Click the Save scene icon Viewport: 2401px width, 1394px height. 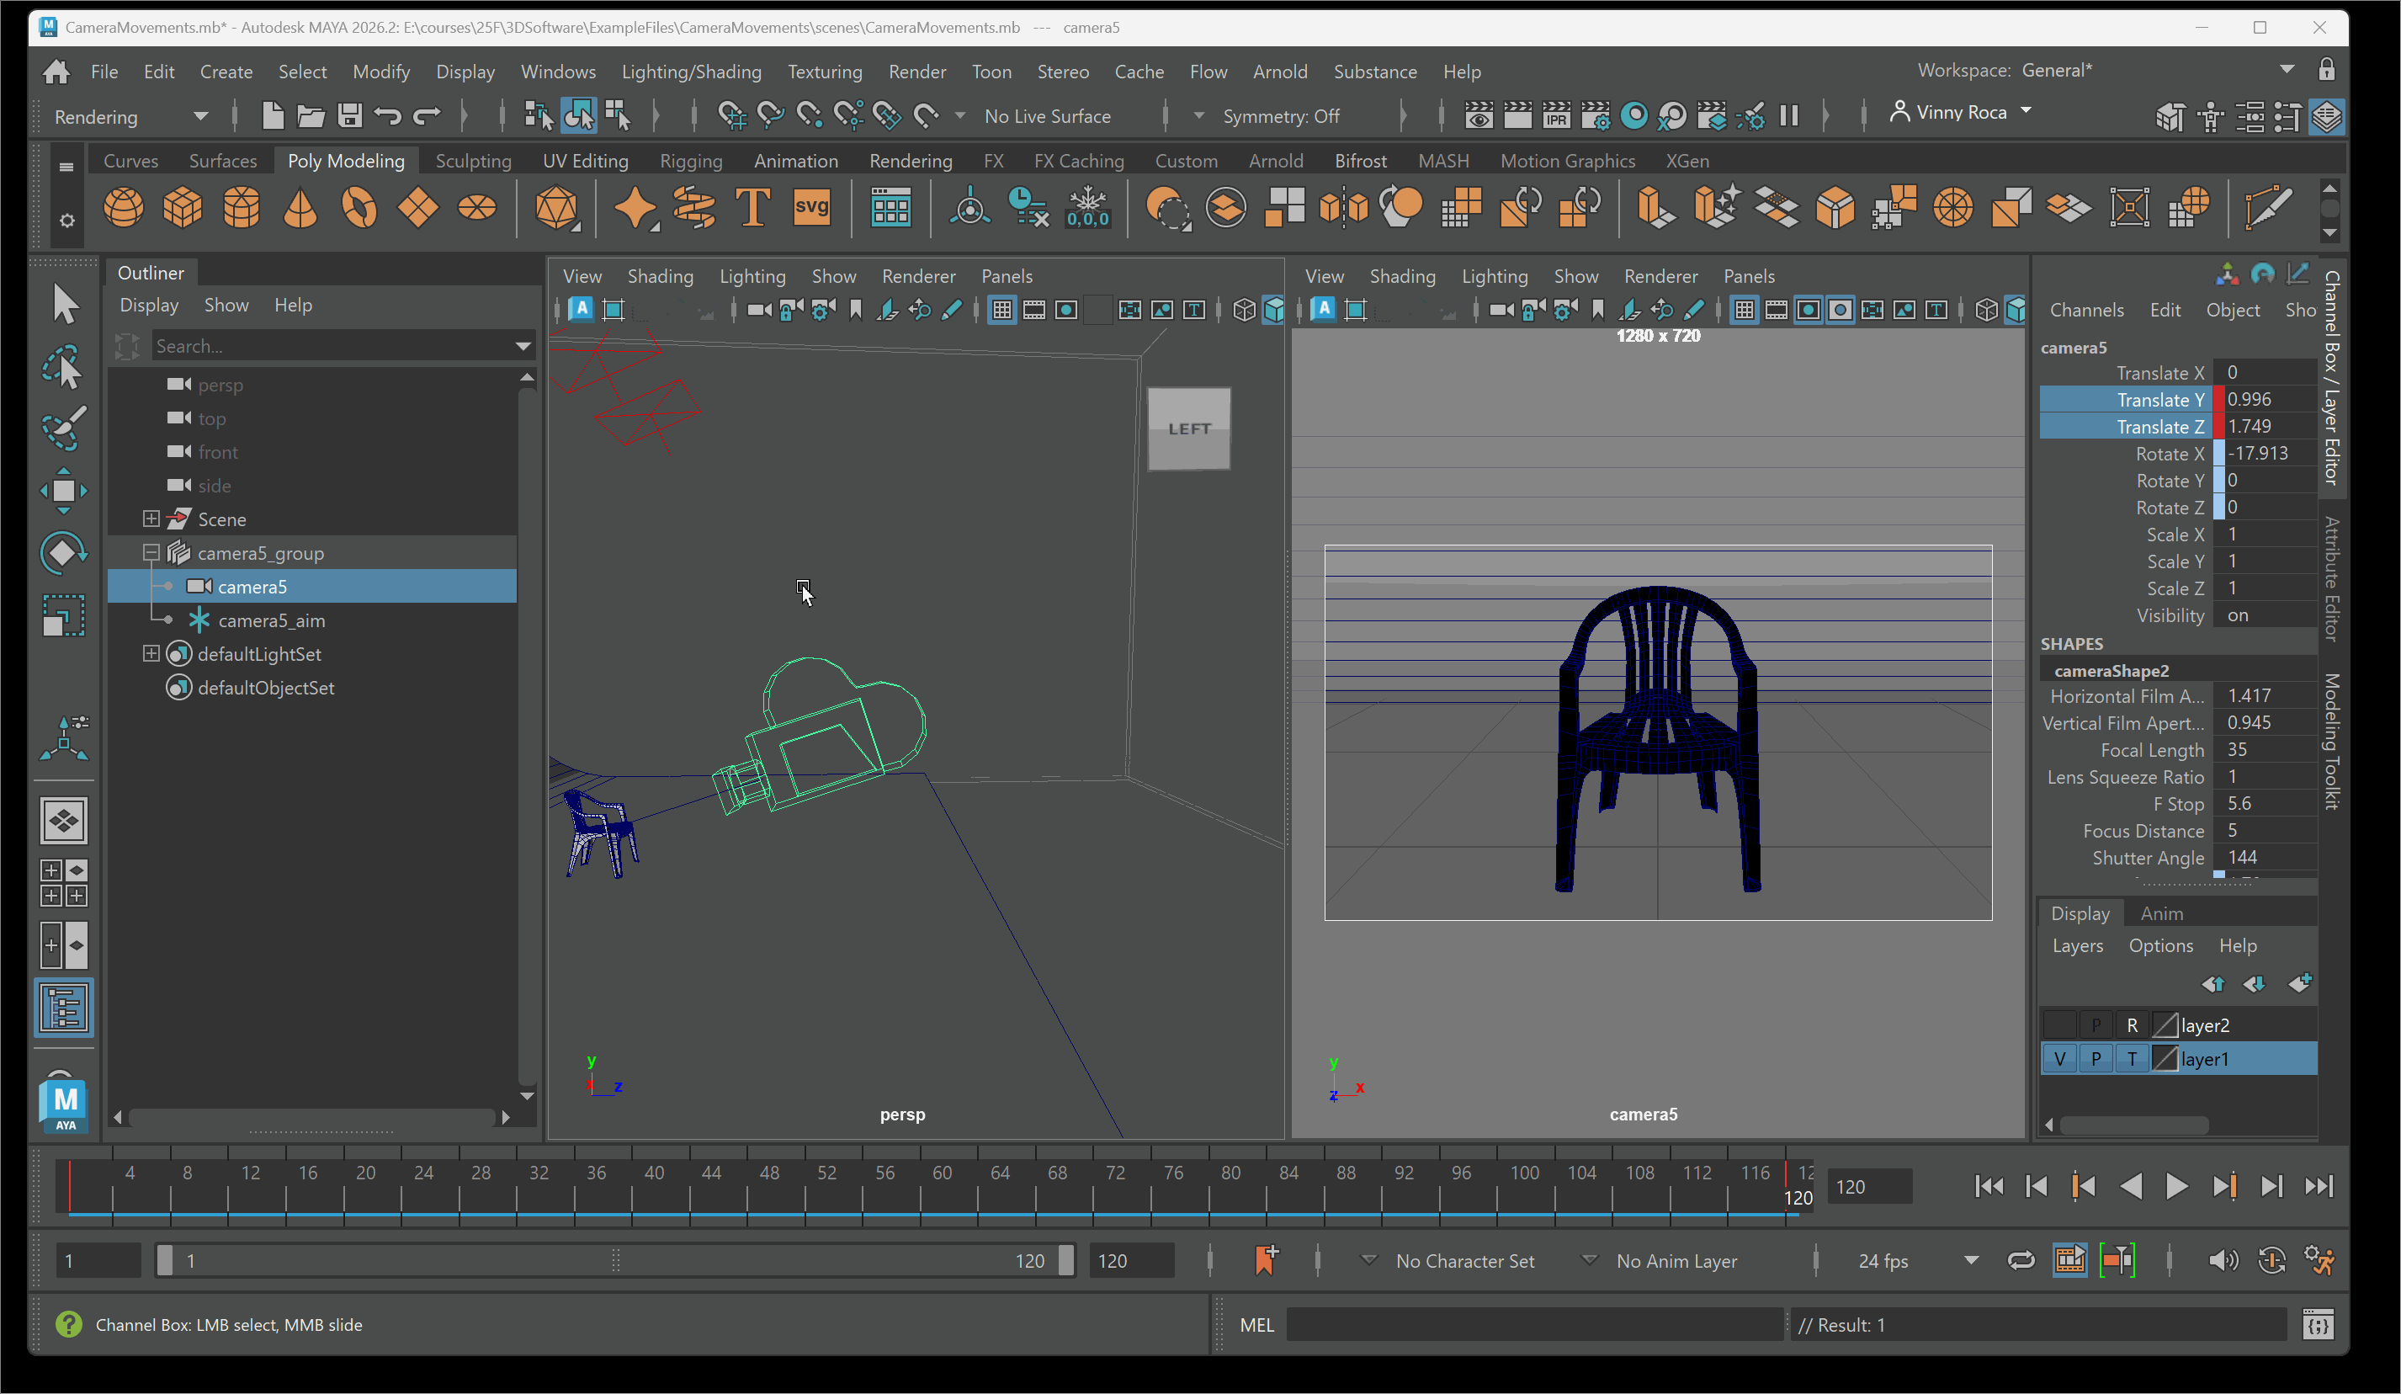coord(349,116)
